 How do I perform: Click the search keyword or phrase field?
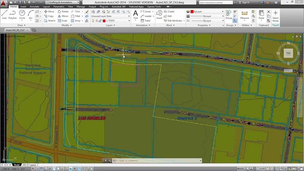pyautogui.click(x=216, y=2)
